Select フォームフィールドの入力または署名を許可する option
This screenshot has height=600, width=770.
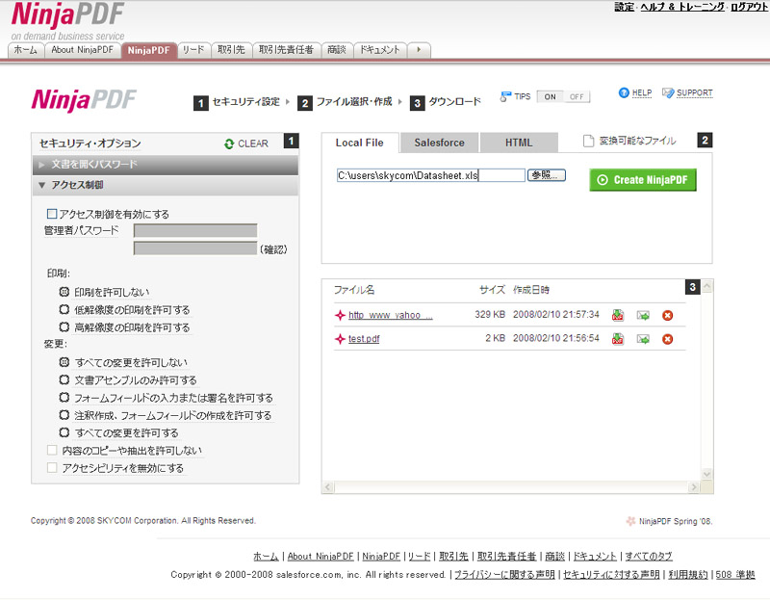pos(64,397)
